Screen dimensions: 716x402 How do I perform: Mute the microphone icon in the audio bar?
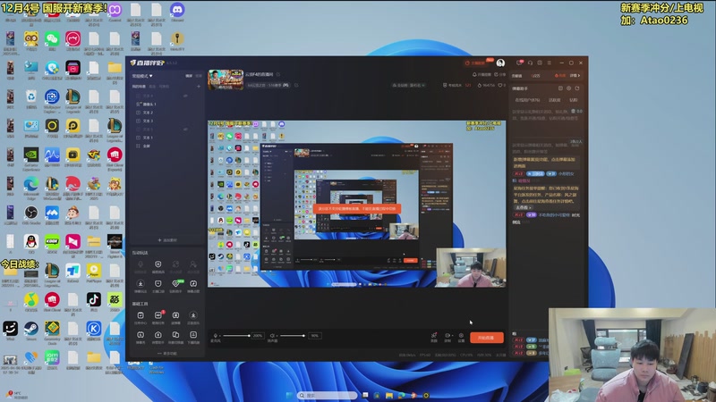coord(215,336)
